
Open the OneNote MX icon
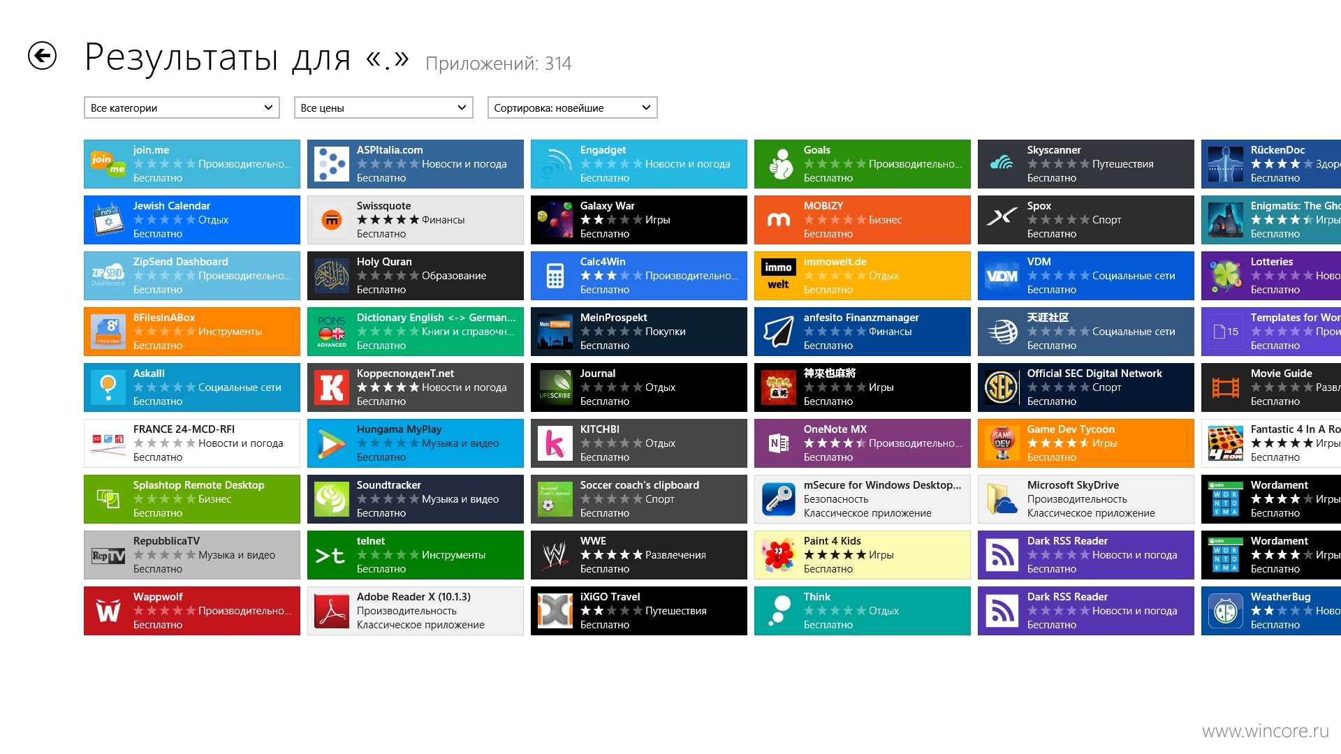point(779,443)
